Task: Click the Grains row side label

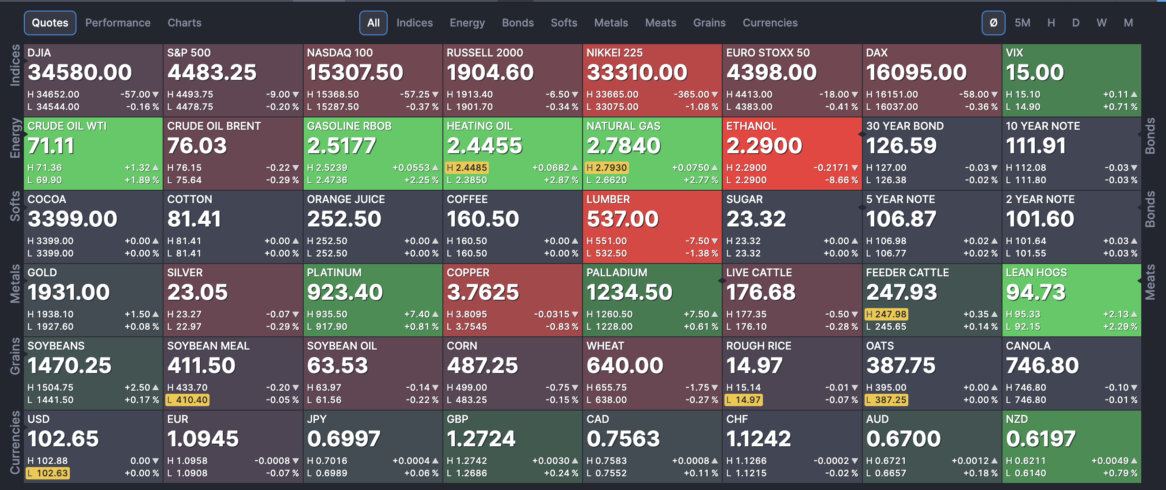Action: coord(15,356)
